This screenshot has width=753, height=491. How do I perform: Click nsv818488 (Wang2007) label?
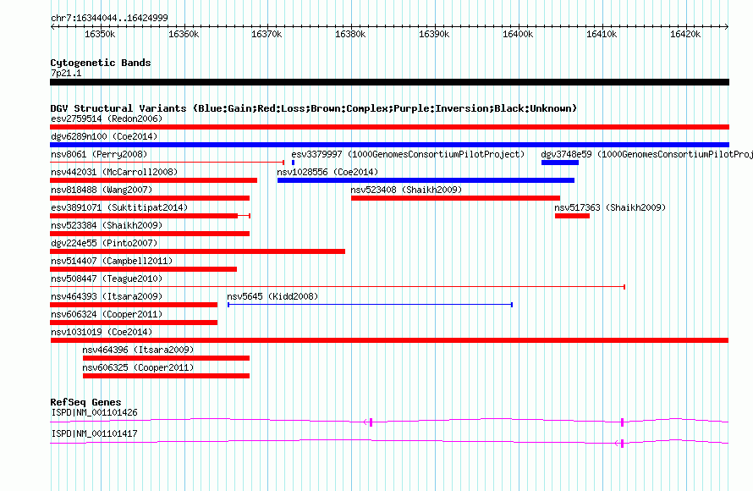coord(102,190)
